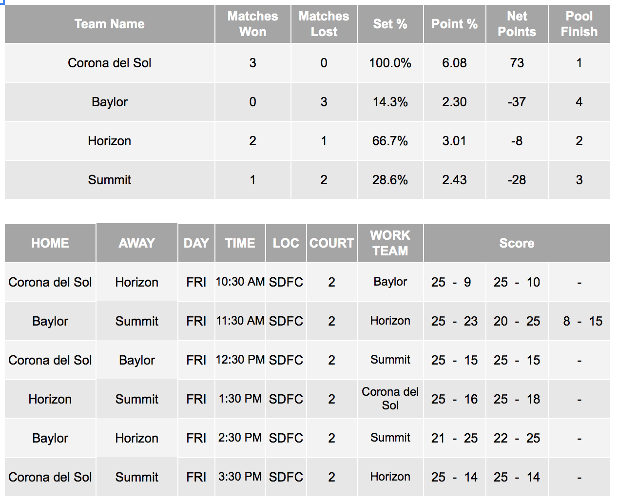Screen dimensions: 618x502
Task: Click Summit's Point % value 2.43
Action: (454, 180)
